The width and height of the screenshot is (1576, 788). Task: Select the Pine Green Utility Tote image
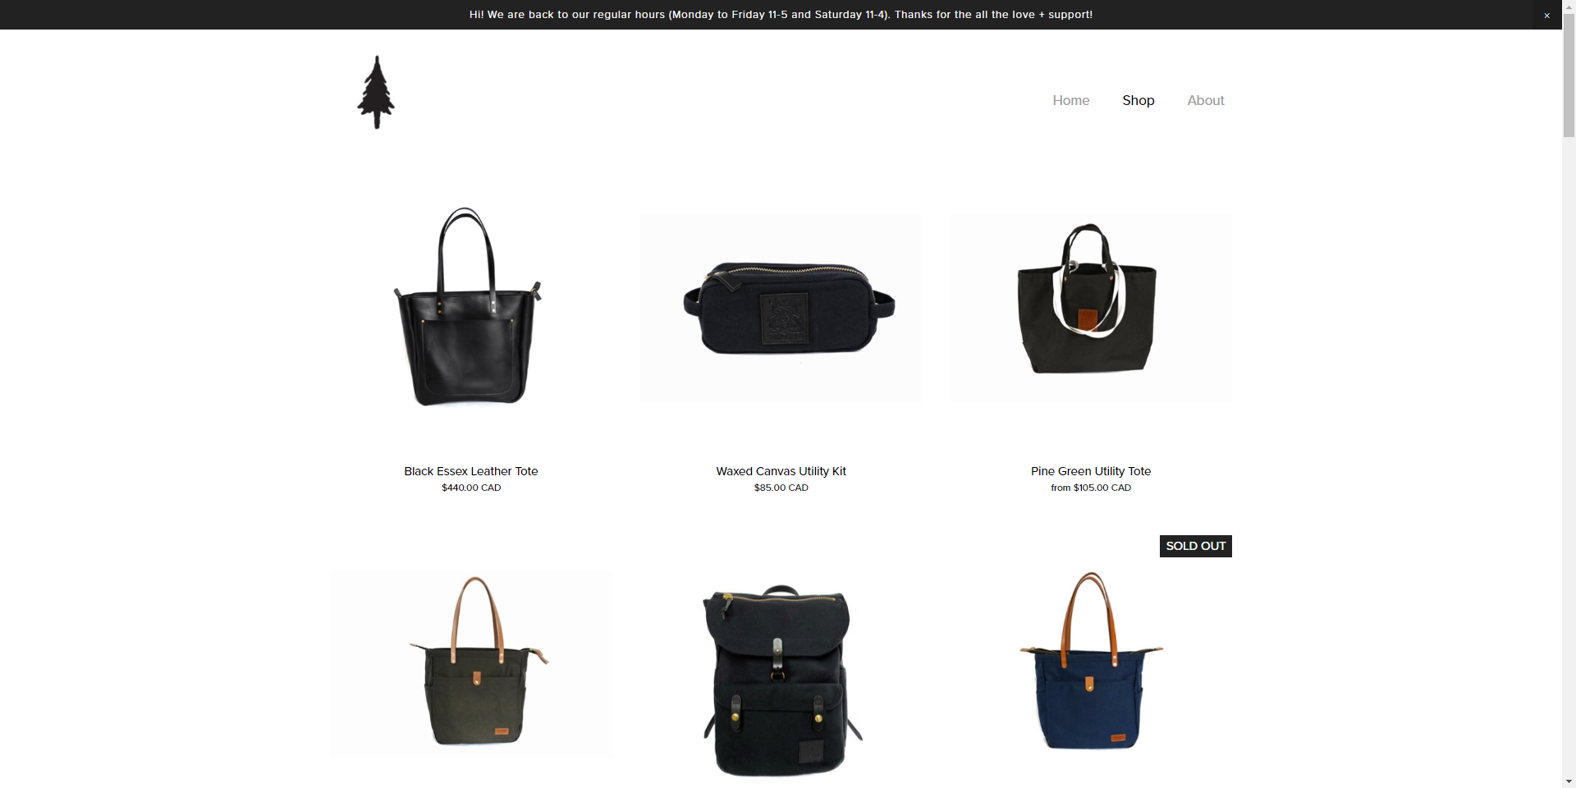pos(1091,308)
